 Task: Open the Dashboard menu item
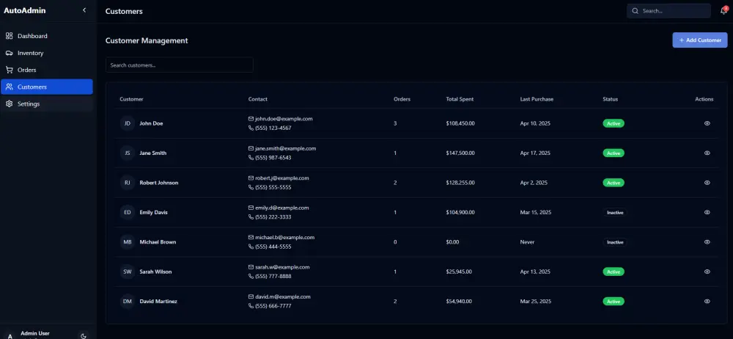pyautogui.click(x=32, y=36)
